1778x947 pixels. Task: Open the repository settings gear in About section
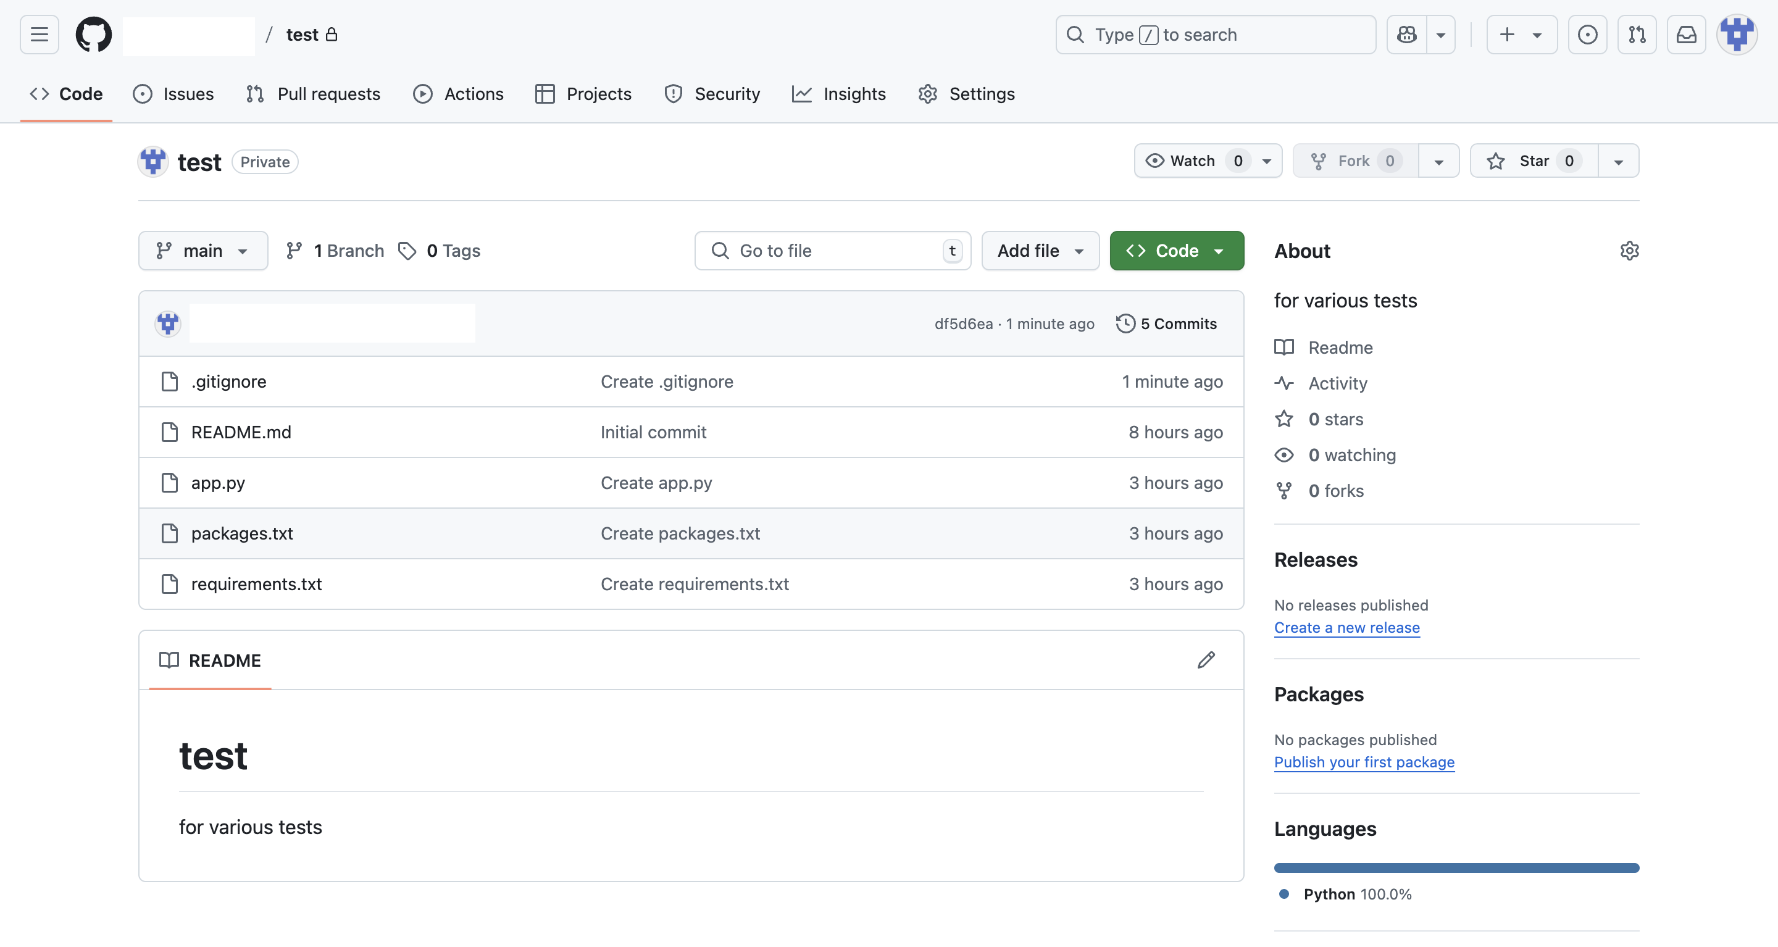click(x=1630, y=251)
